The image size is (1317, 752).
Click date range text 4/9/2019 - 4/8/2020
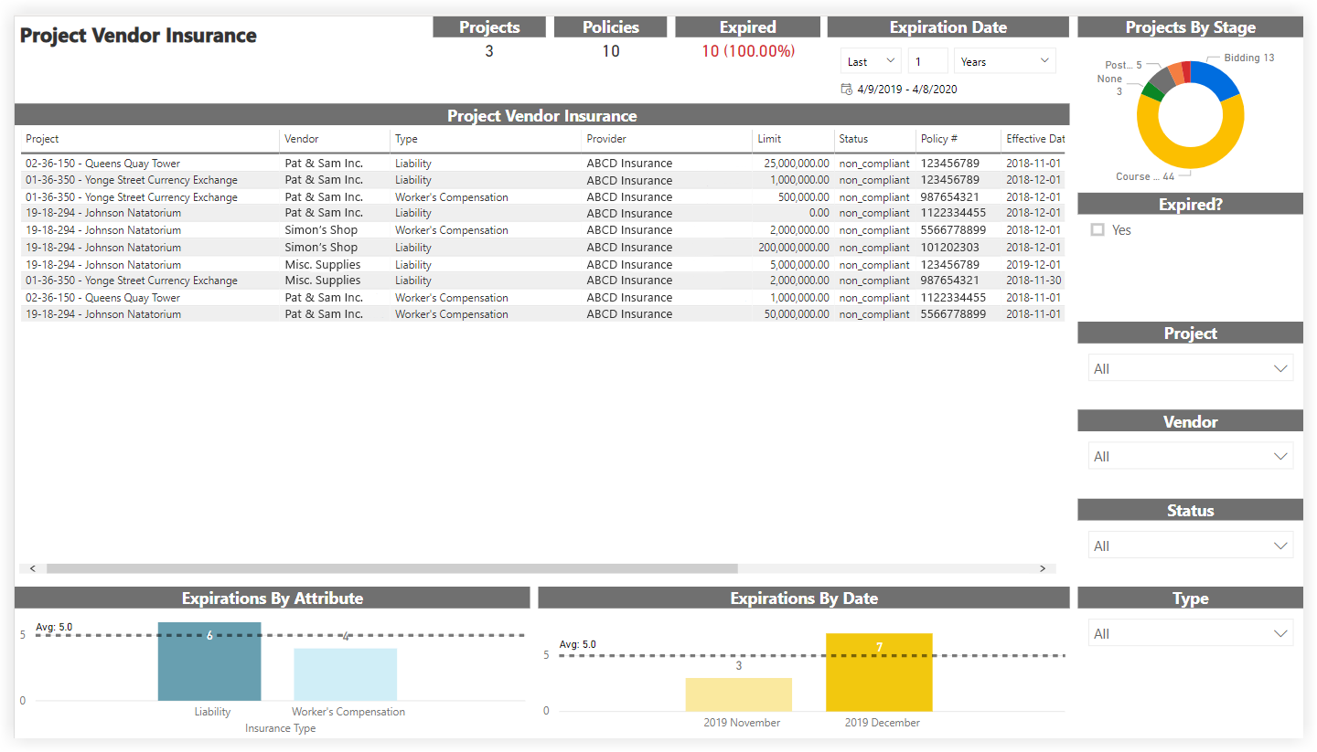907,90
